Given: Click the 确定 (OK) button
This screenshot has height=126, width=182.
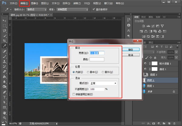Looking at the screenshot, I should (x=131, y=49).
